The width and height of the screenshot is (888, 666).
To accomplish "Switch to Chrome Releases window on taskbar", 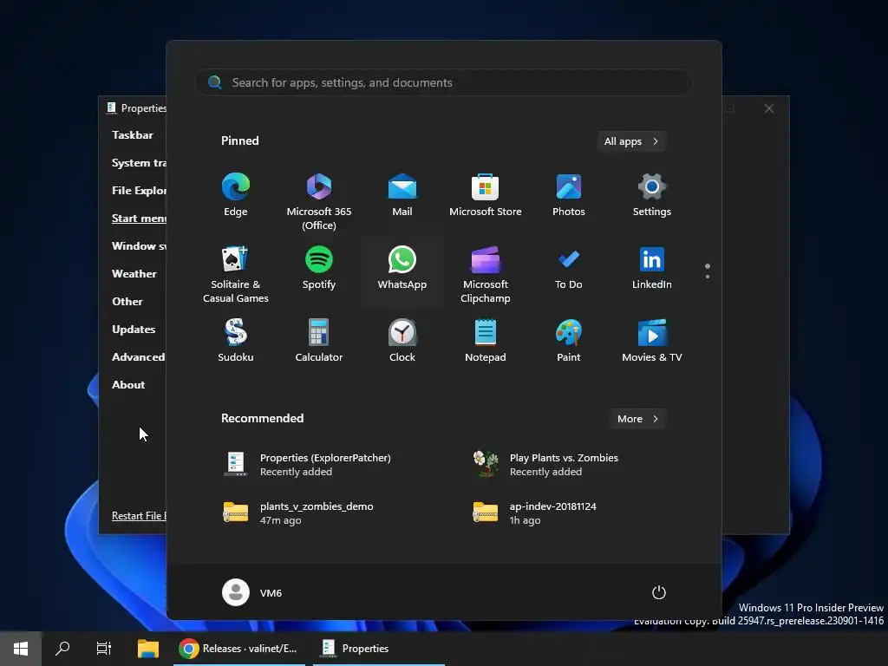I will [239, 649].
